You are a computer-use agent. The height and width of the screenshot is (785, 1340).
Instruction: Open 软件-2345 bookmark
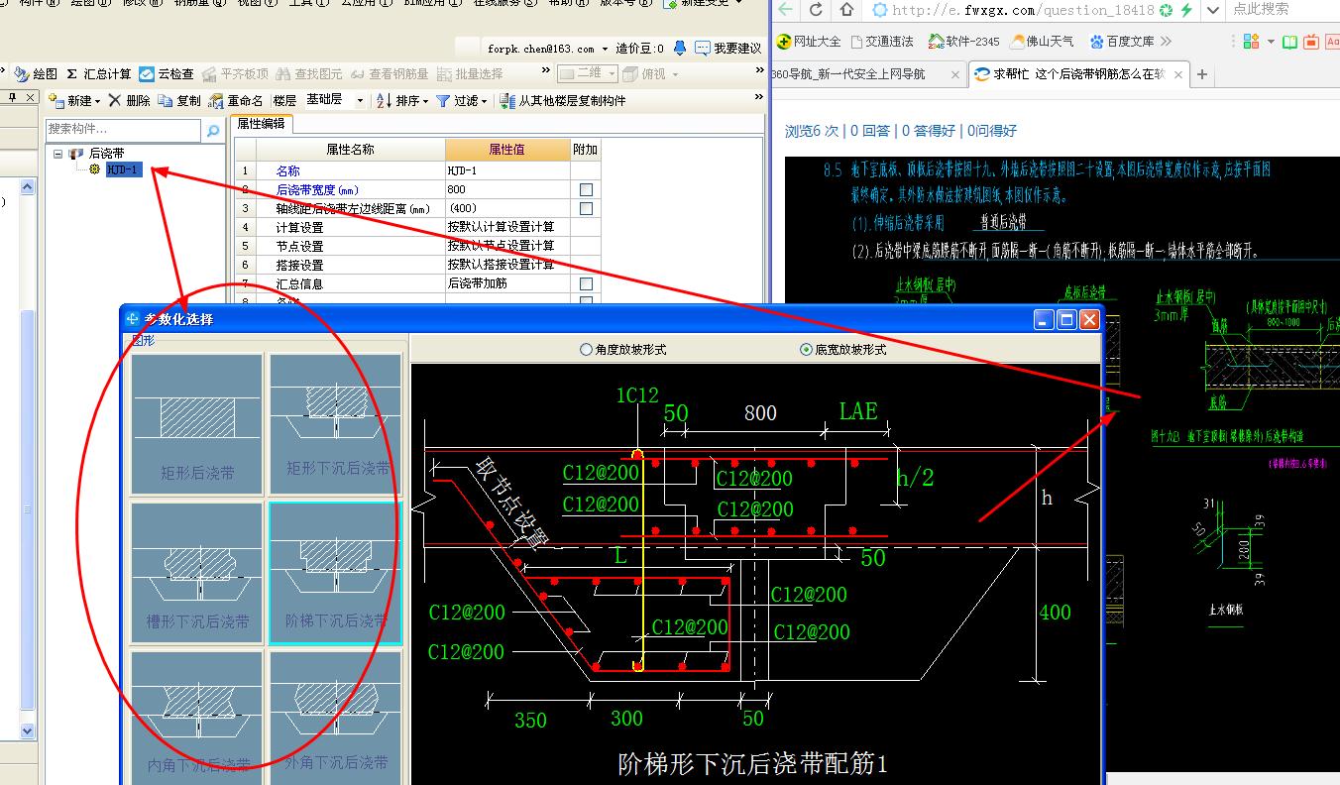pyautogui.click(x=964, y=42)
